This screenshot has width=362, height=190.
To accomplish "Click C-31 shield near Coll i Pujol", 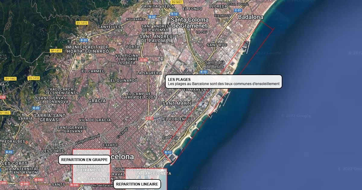I will coord(237,10).
